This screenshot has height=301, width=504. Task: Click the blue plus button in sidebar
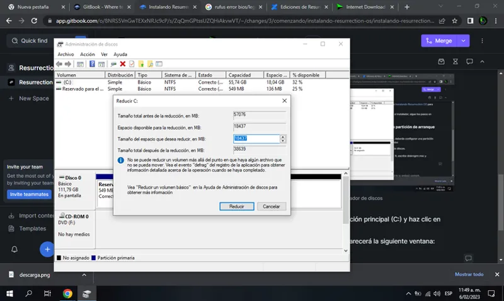click(x=46, y=249)
